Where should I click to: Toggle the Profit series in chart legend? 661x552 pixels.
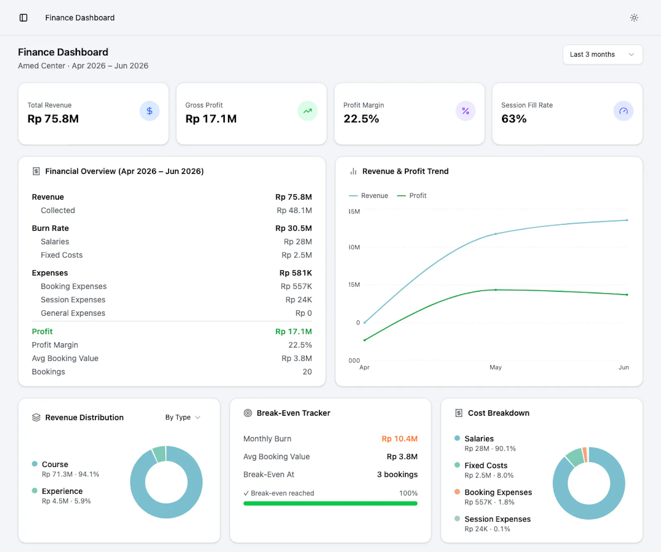click(411, 195)
